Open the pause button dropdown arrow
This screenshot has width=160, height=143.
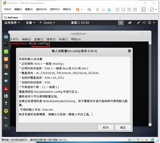tap(82, 10)
